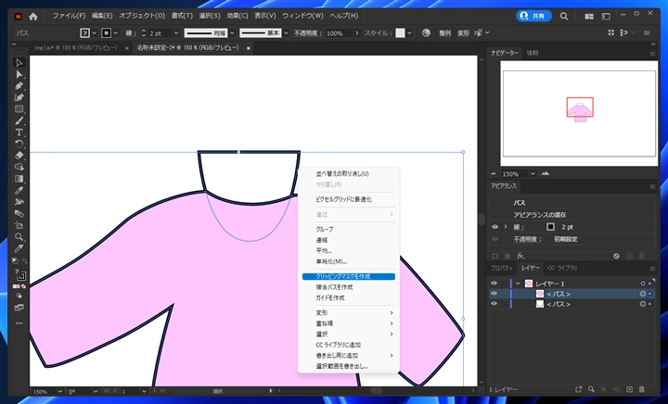
Task: Toggle 不透明度 visibility eye in Appearance panel
Action: [495, 239]
